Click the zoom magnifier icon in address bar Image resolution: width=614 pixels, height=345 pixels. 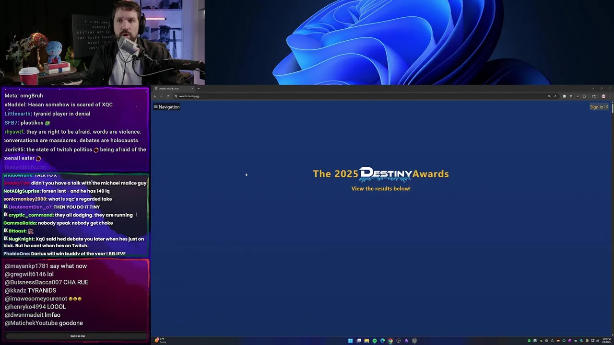[x=550, y=96]
